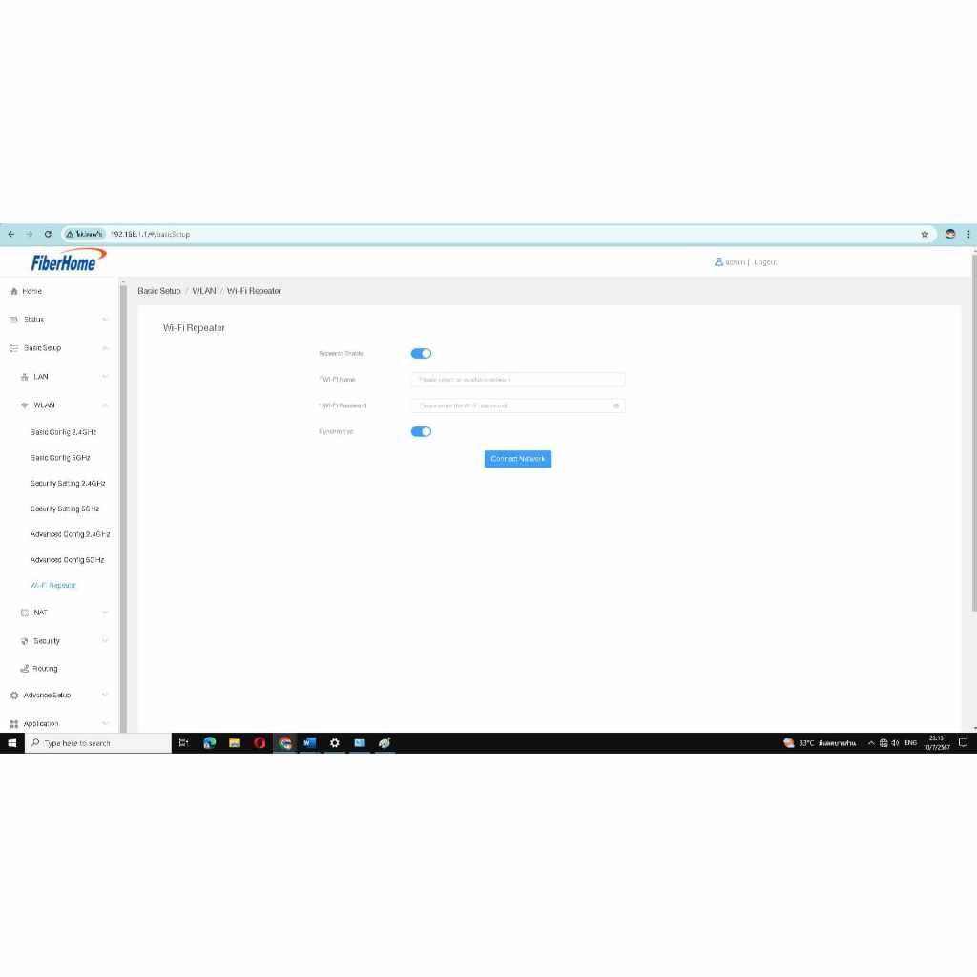This screenshot has height=977, width=977.
Task: Click the Connect Network button
Action: click(517, 459)
